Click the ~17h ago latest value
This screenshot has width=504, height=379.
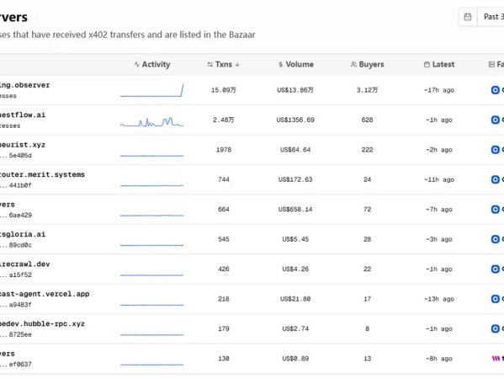439,90
